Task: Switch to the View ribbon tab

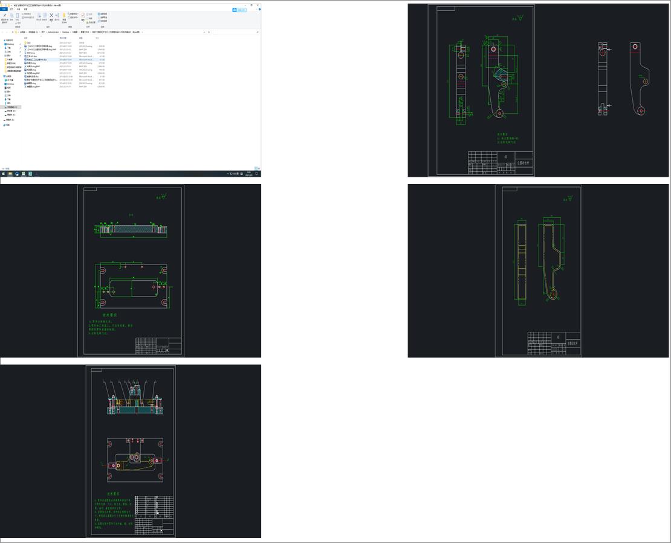Action: (25, 9)
